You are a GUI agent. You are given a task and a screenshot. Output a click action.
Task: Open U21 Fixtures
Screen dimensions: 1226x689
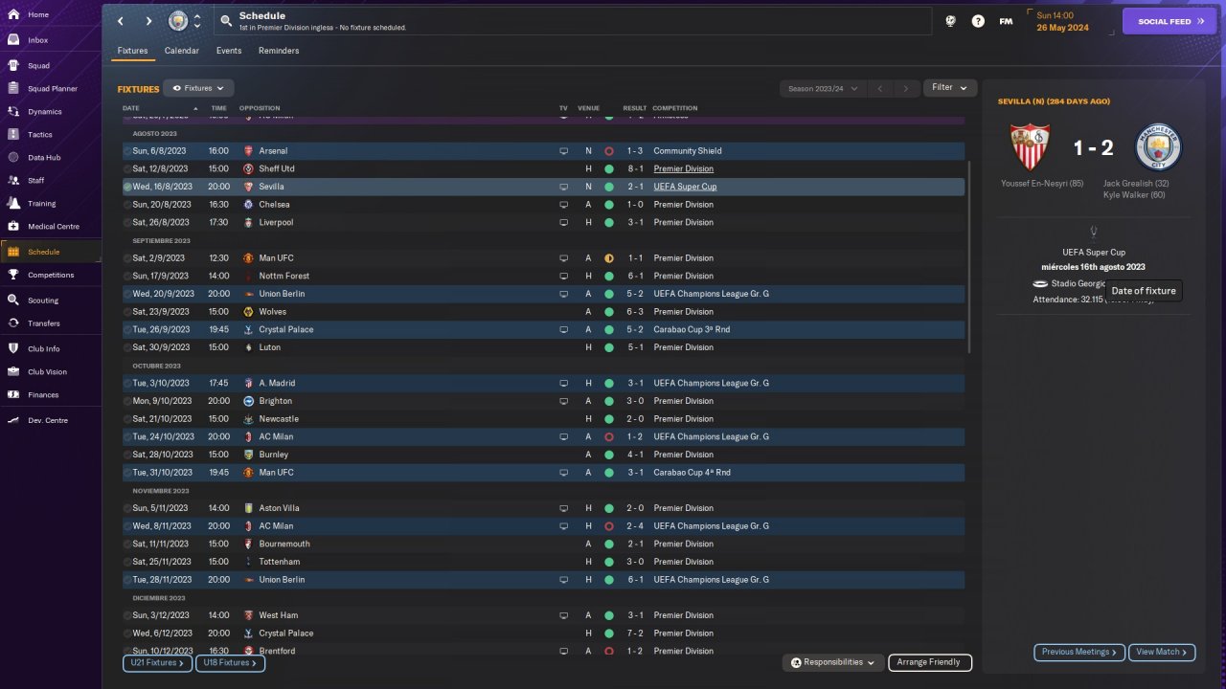point(157,662)
